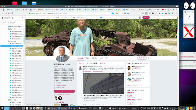Click the page's vertical scrollbar
The height and width of the screenshot is (110, 196).
[178, 24]
